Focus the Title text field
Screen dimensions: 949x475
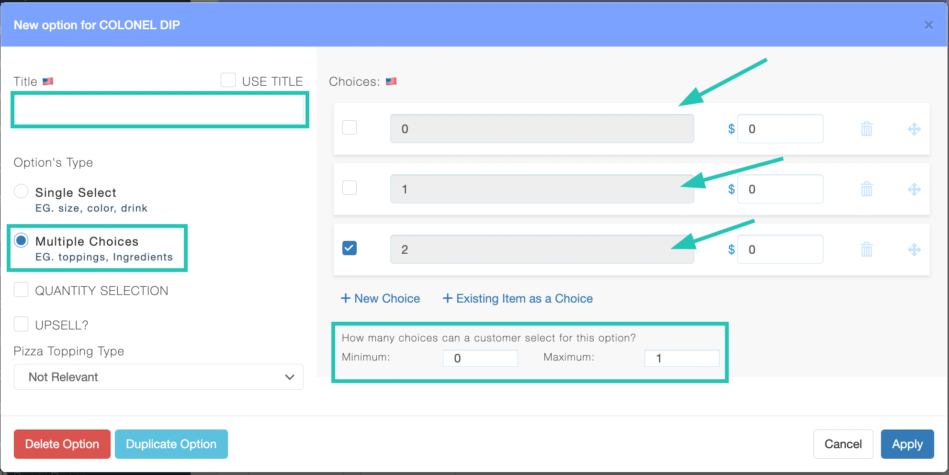pos(159,110)
